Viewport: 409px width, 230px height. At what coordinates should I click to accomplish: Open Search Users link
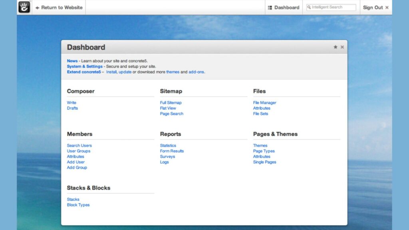79,145
